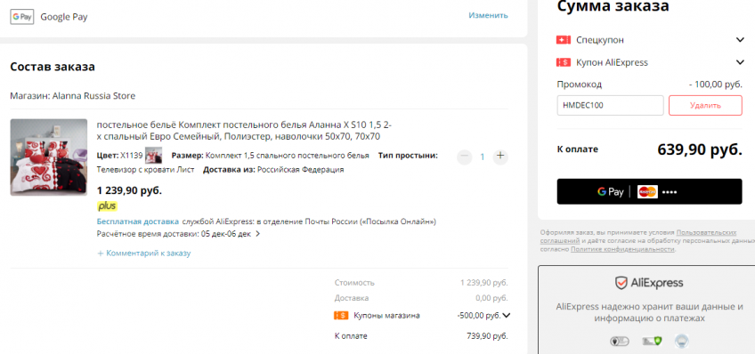Image resolution: width=755 pixels, height=354 pixels.
Task: Expand the Спецкупон section
Action: [x=740, y=40]
